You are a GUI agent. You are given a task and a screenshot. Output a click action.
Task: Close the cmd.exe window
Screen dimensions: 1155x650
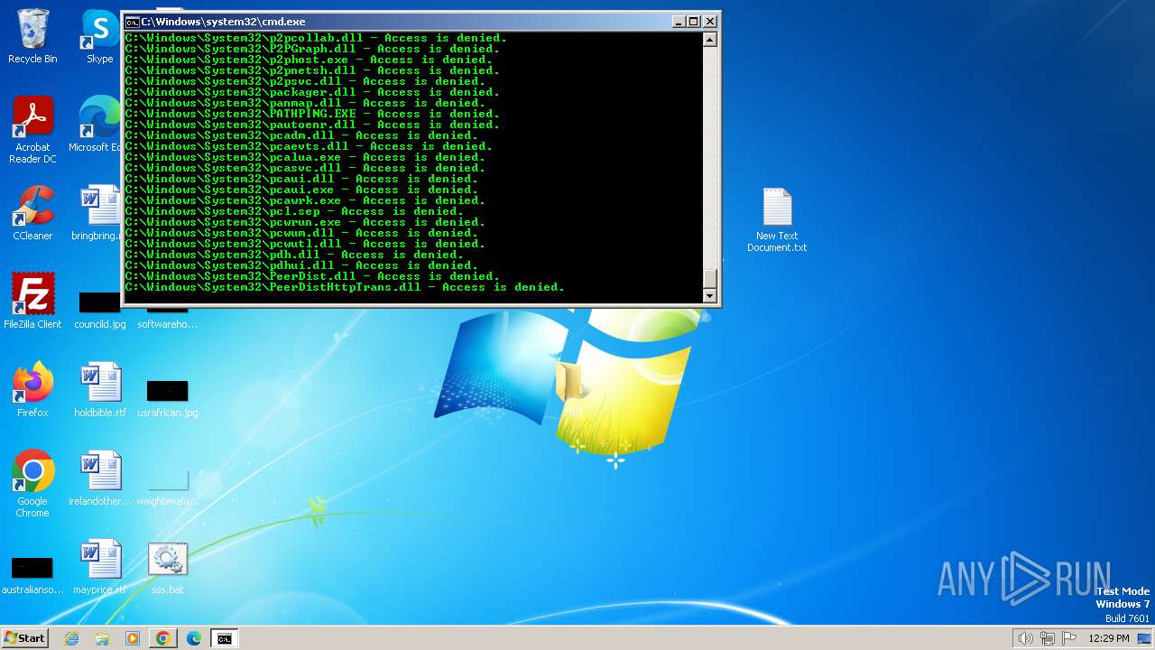[710, 21]
